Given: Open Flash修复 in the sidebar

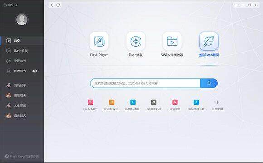Looking at the screenshot, I should pyautogui.click(x=22, y=51).
